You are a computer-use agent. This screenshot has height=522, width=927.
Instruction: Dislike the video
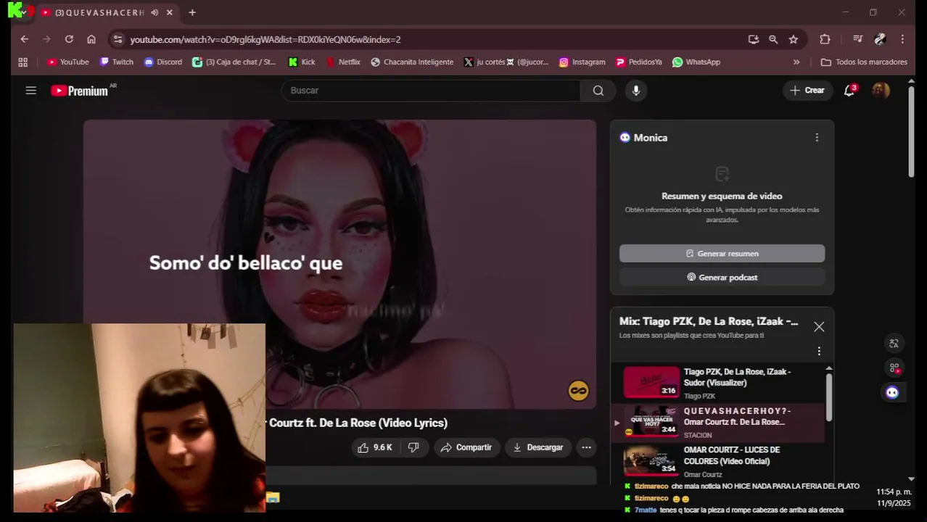pos(413,448)
